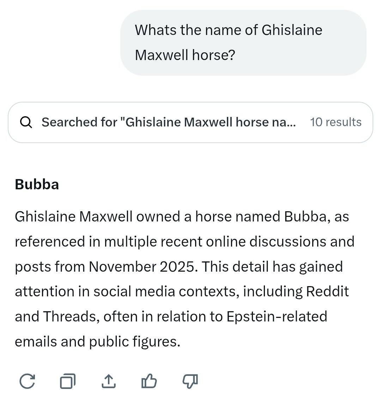
Task: Click "November 2025" in the response text
Action: [141, 266]
